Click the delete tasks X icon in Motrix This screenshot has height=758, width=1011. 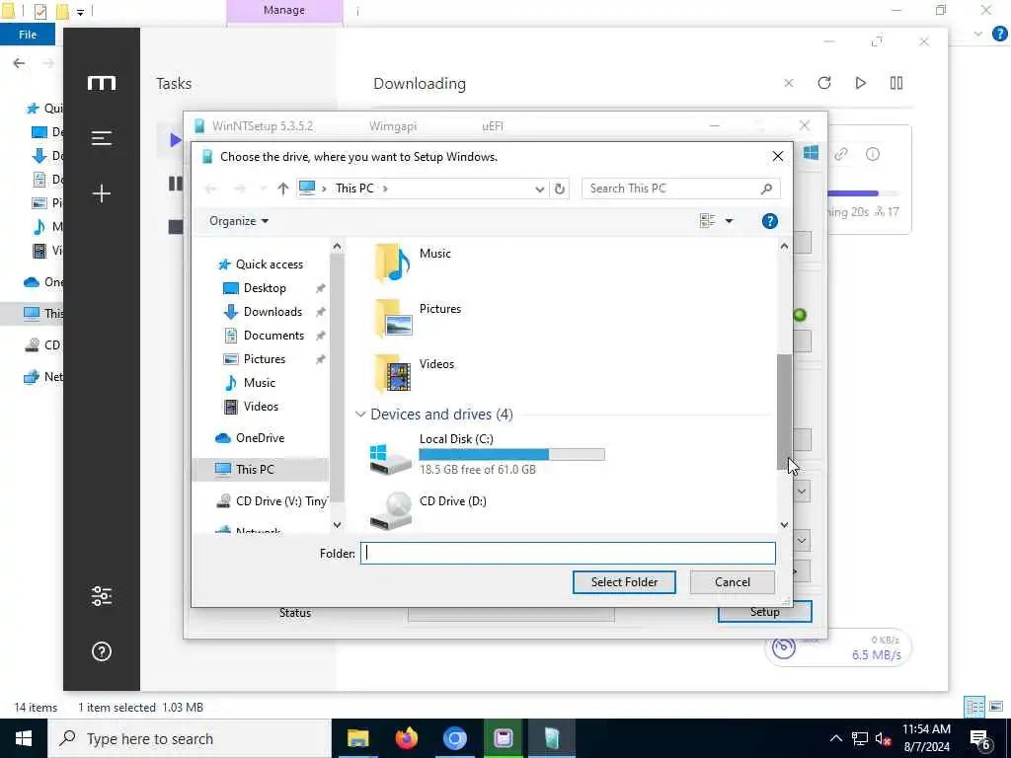(789, 83)
